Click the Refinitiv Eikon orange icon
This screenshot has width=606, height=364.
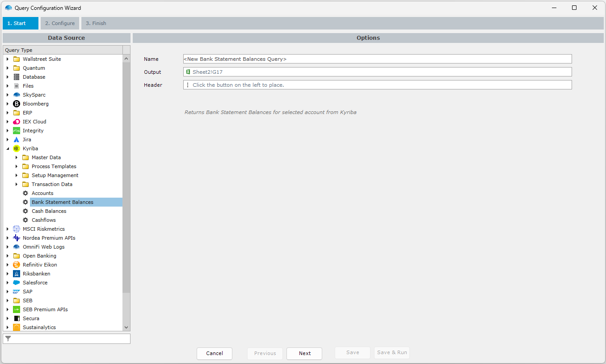pyautogui.click(x=17, y=265)
